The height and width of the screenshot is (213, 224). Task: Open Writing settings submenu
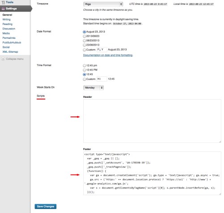(x=6, y=19)
